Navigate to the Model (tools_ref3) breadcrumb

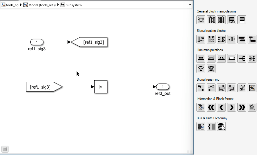coord(40,5)
